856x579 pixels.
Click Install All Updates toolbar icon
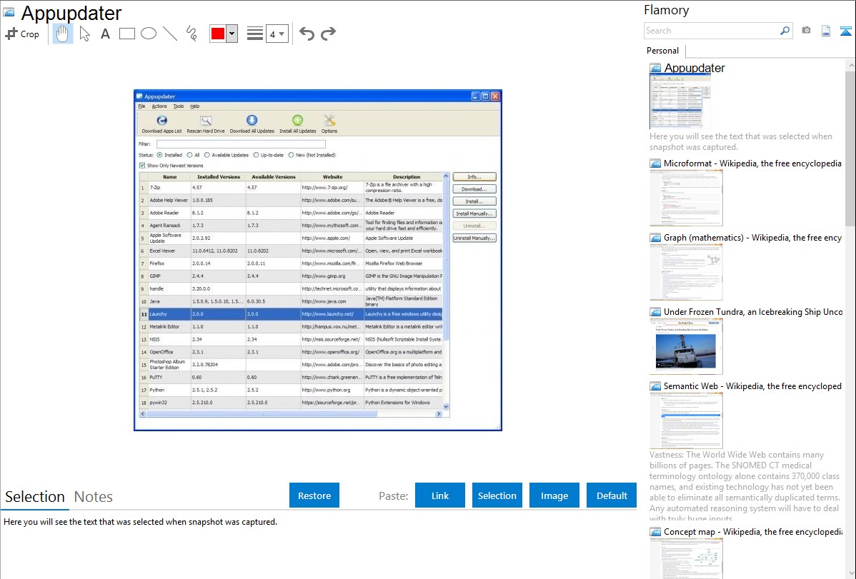point(297,124)
